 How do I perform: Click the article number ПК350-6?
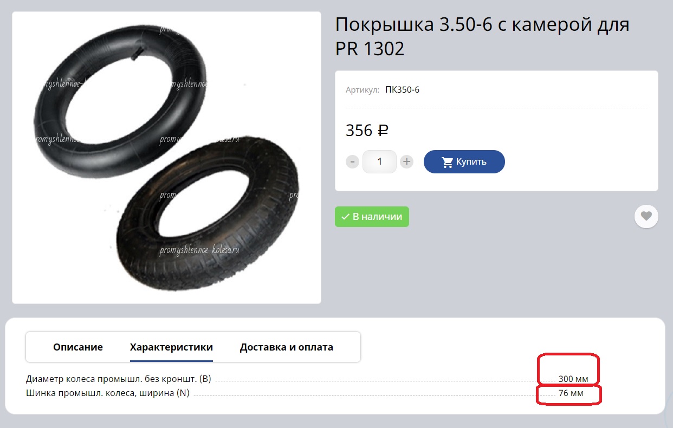(402, 90)
